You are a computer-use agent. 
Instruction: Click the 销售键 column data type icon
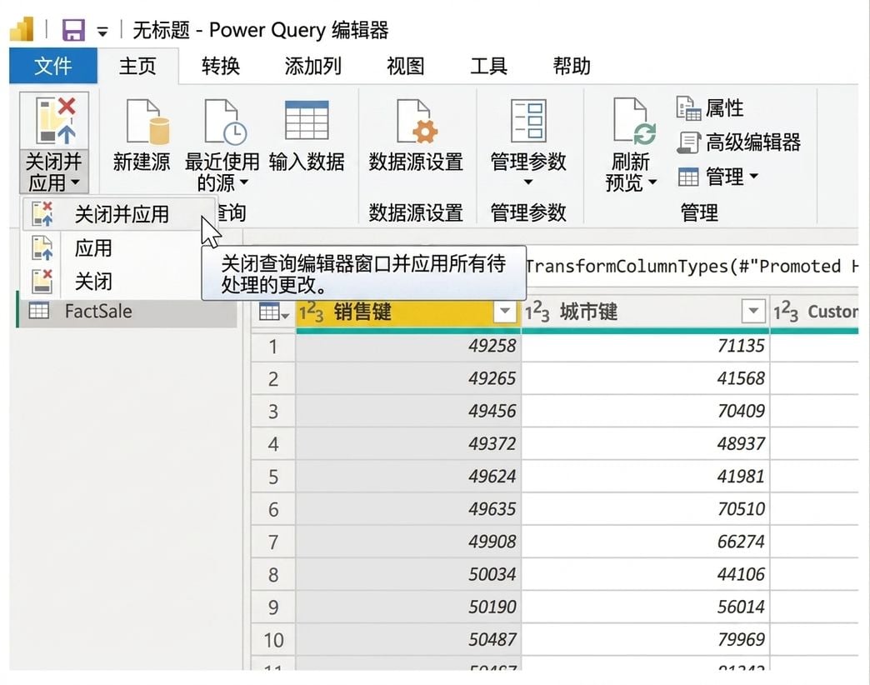point(312,312)
